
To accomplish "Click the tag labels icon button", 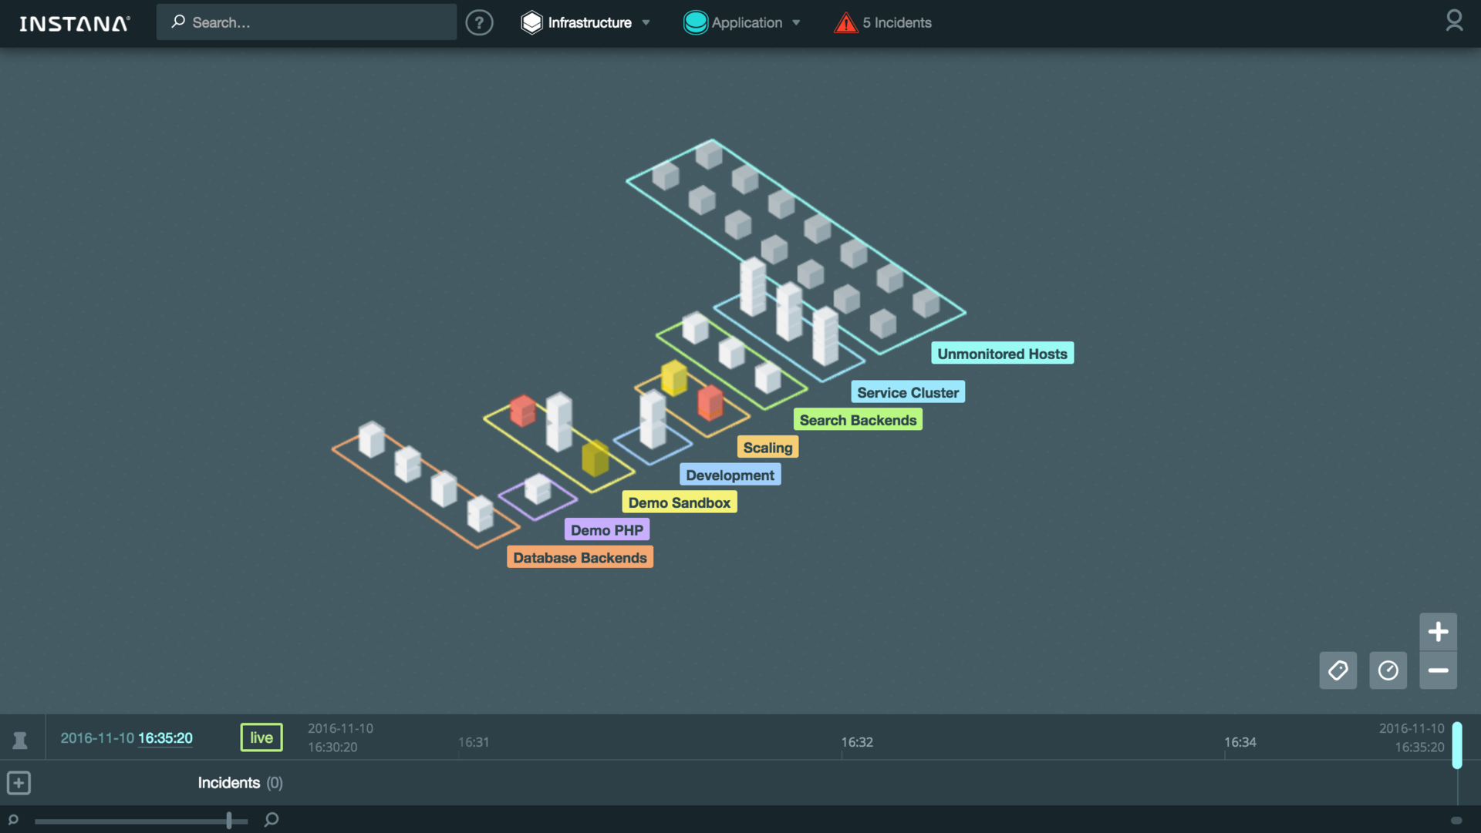I will [1338, 670].
